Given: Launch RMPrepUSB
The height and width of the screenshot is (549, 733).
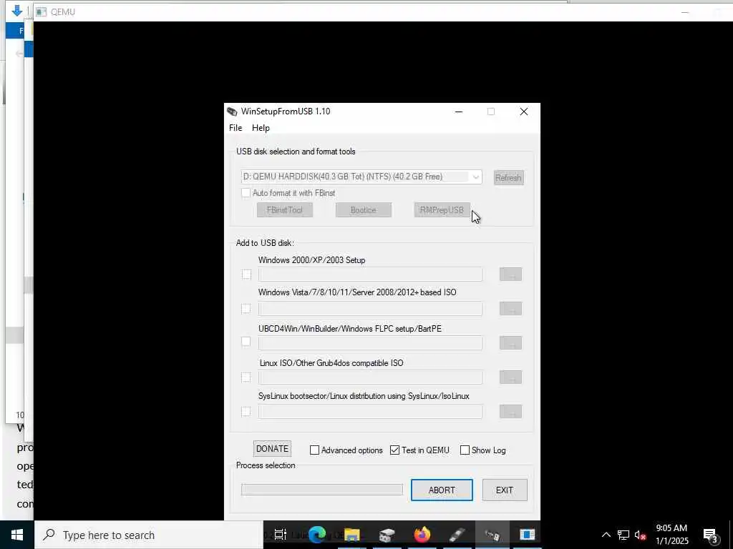Looking at the screenshot, I should pyautogui.click(x=442, y=210).
